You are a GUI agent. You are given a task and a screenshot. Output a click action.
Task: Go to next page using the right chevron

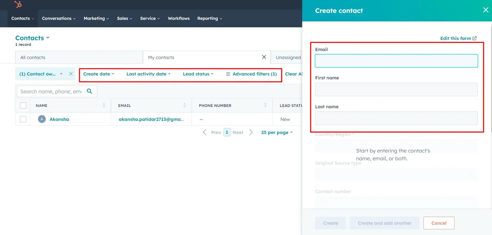(251, 132)
